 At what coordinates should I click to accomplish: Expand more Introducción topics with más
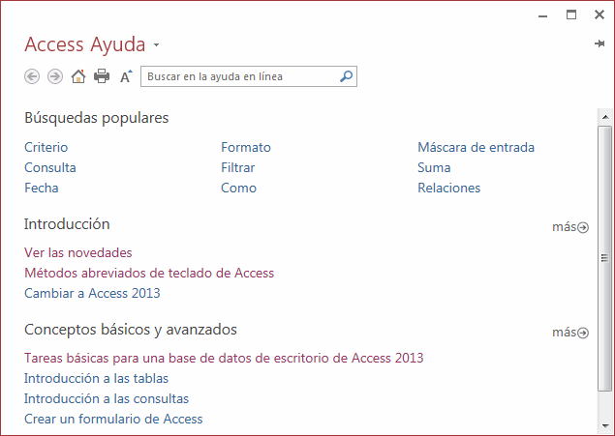[569, 227]
